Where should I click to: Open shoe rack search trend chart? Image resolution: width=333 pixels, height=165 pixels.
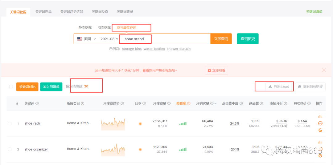[x=113, y=124]
